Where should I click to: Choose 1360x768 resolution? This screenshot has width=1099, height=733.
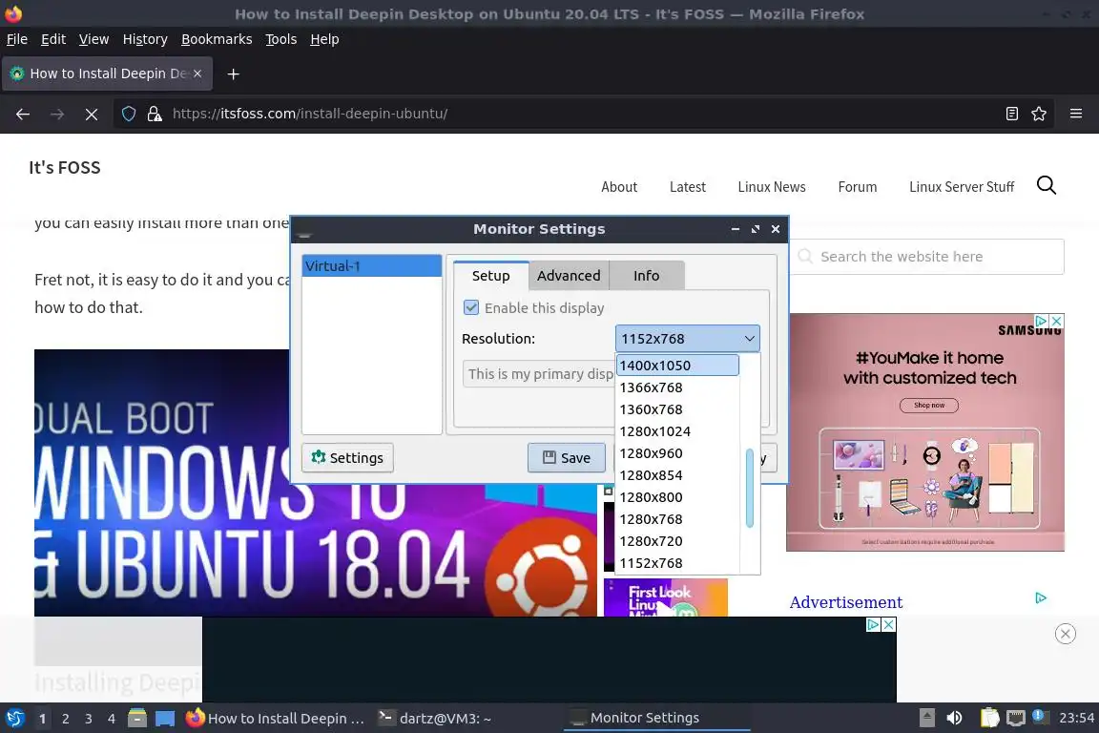pyautogui.click(x=677, y=408)
